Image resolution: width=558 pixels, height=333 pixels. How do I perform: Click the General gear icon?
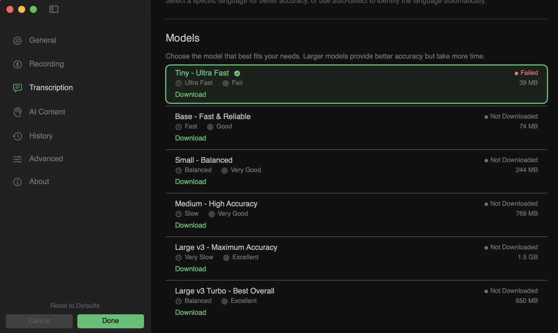(x=18, y=40)
